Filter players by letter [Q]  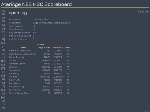(3, 75)
